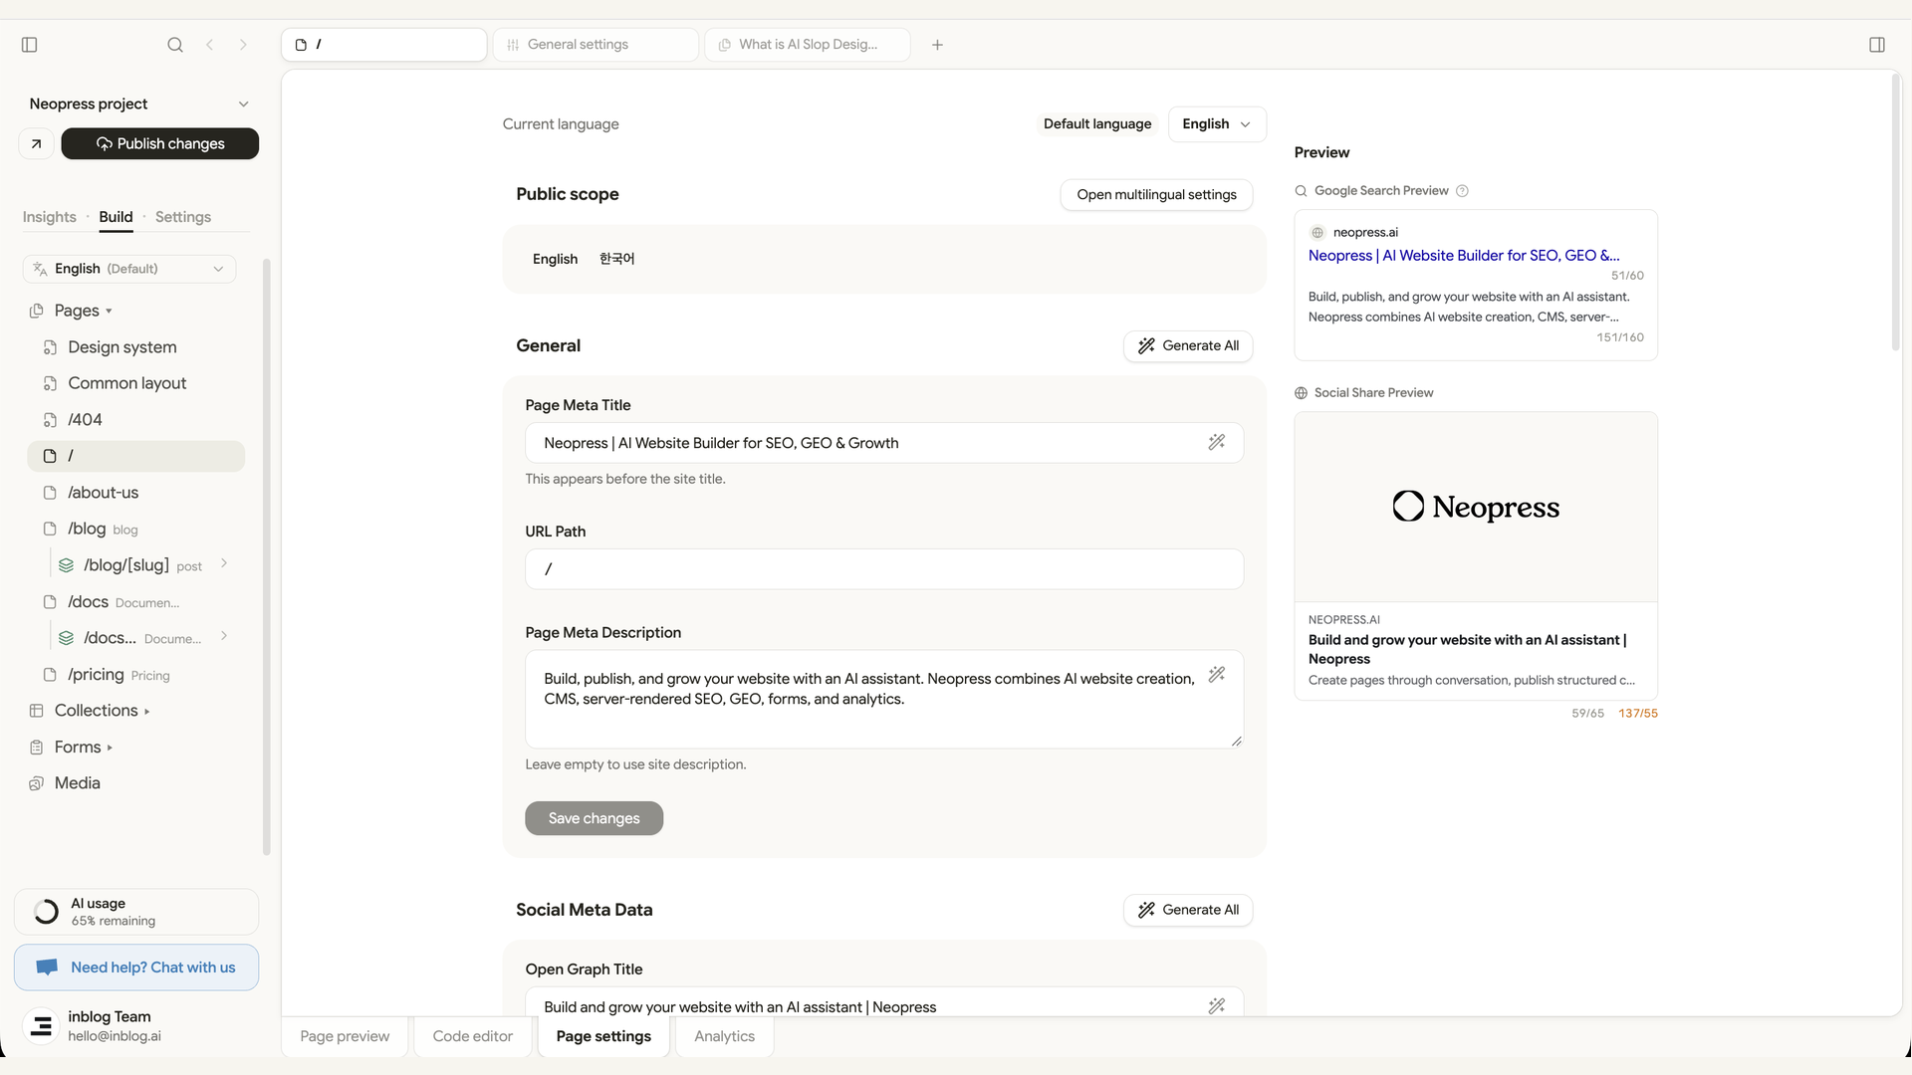Click the Publish changes button
This screenshot has height=1075, width=1912.
click(160, 143)
